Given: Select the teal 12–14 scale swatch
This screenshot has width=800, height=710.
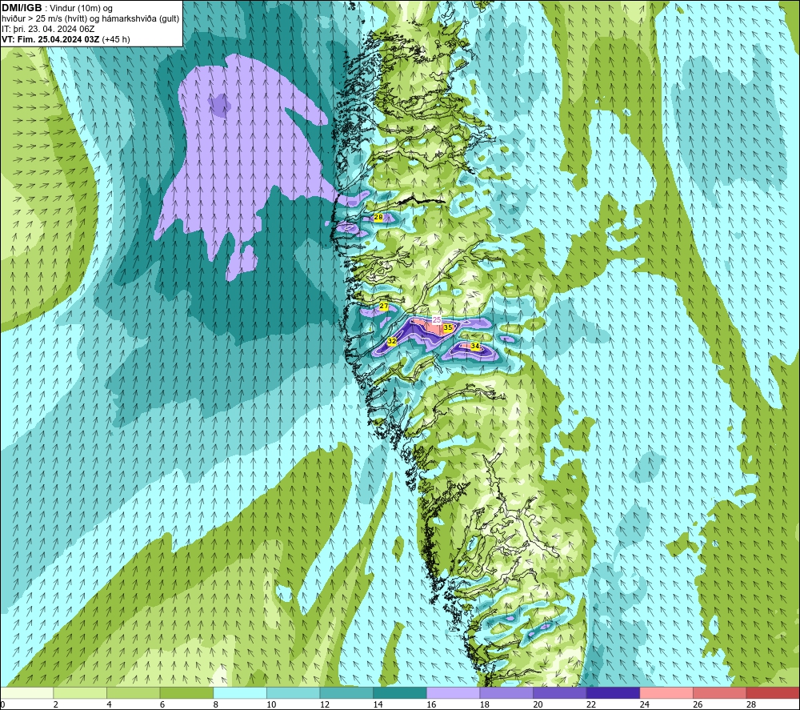Looking at the screenshot, I should (346, 692).
